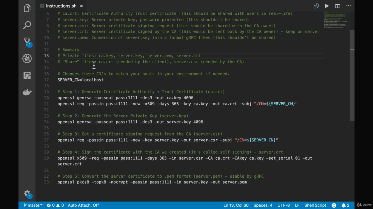Click the split editor icon

337,6
